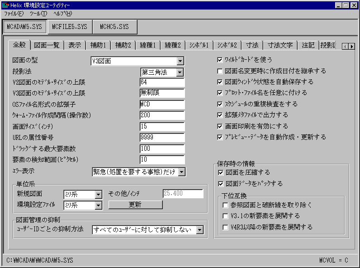The width and height of the screenshot is (360, 268).
Task: Switch to the シンボル1 tab
Action: coord(199,45)
